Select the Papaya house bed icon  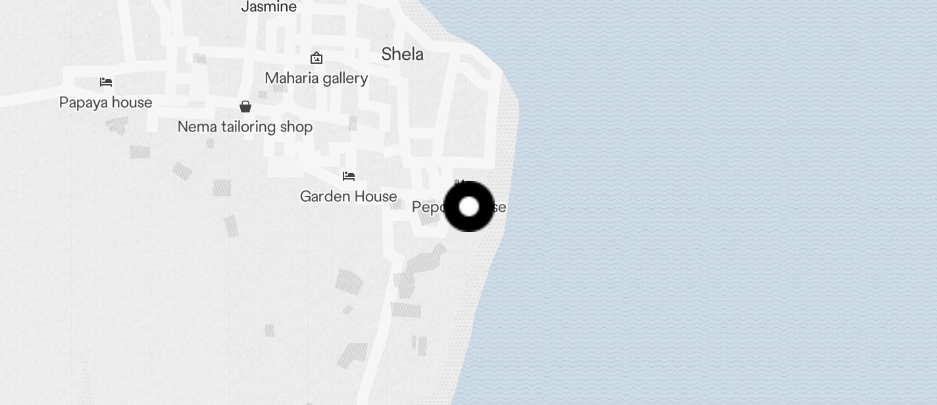pos(106,82)
